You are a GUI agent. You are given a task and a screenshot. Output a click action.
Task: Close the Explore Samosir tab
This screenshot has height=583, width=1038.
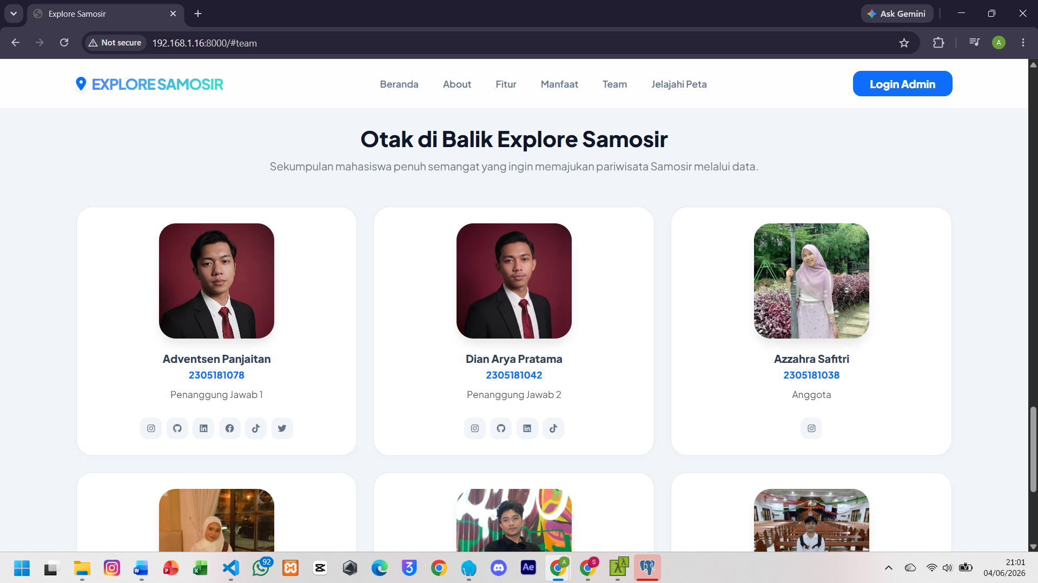click(173, 14)
